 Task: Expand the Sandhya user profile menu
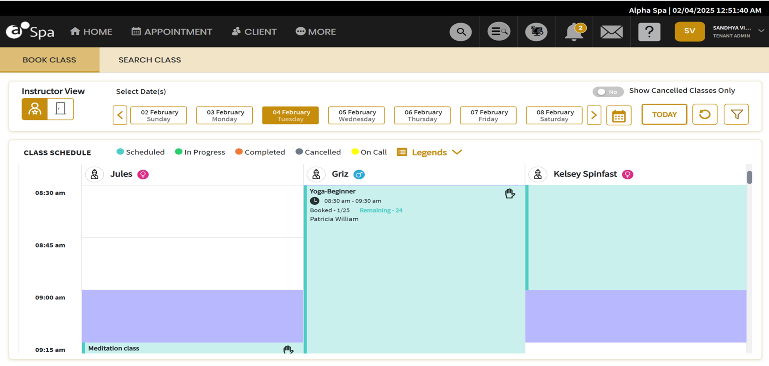[x=761, y=31]
